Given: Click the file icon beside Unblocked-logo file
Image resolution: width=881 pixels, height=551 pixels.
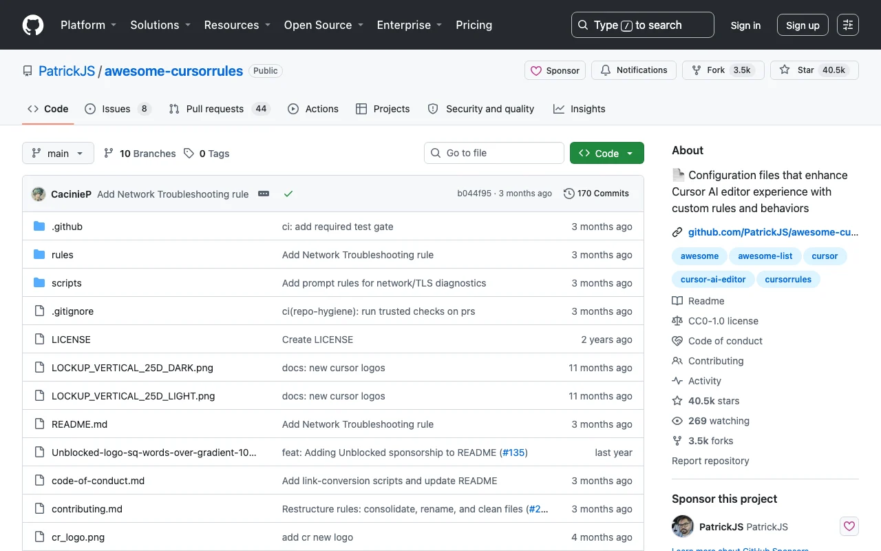Looking at the screenshot, I should [x=39, y=453].
